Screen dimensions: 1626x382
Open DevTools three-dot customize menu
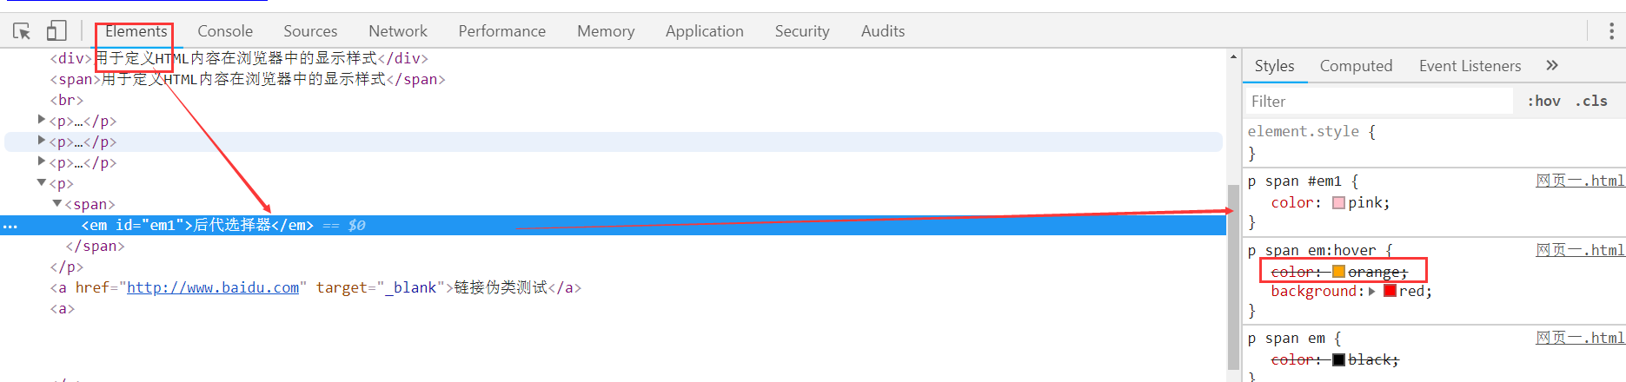click(x=1610, y=31)
